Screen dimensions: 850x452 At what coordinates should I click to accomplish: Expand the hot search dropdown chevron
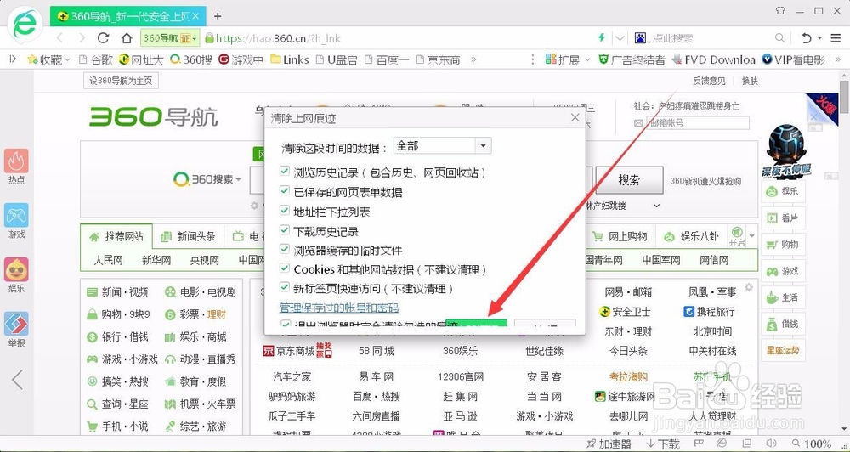tap(656, 206)
